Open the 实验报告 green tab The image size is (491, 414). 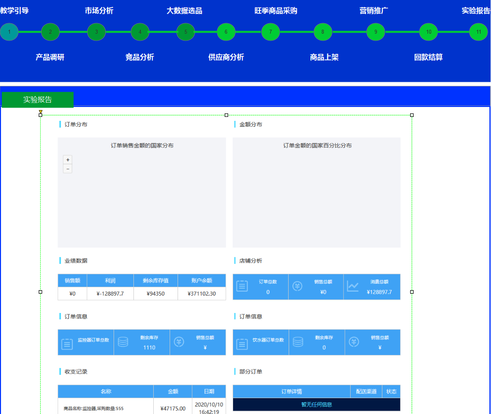pos(38,100)
